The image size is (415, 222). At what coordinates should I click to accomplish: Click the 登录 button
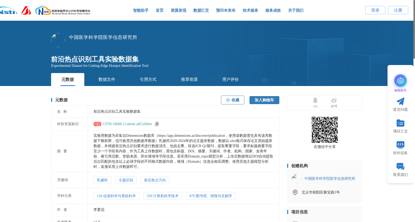[375, 10]
